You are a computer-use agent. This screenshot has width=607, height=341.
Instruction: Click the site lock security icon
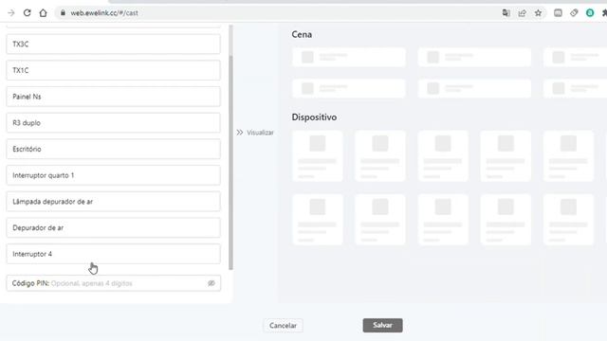tap(63, 12)
